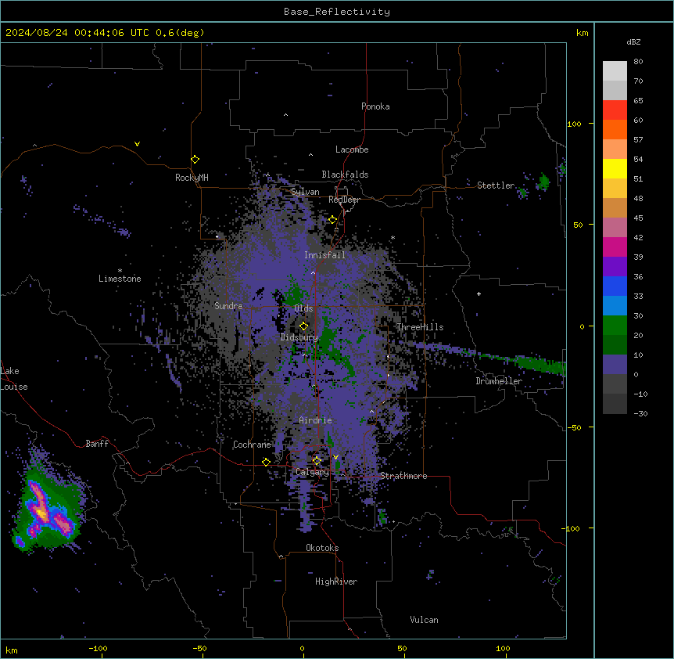Select the Stettler city label

coord(496,185)
